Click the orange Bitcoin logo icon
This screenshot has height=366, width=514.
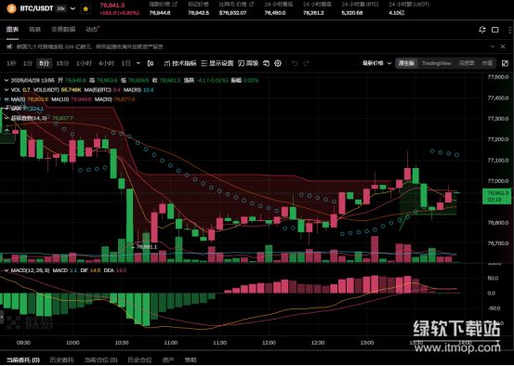[x=11, y=8]
